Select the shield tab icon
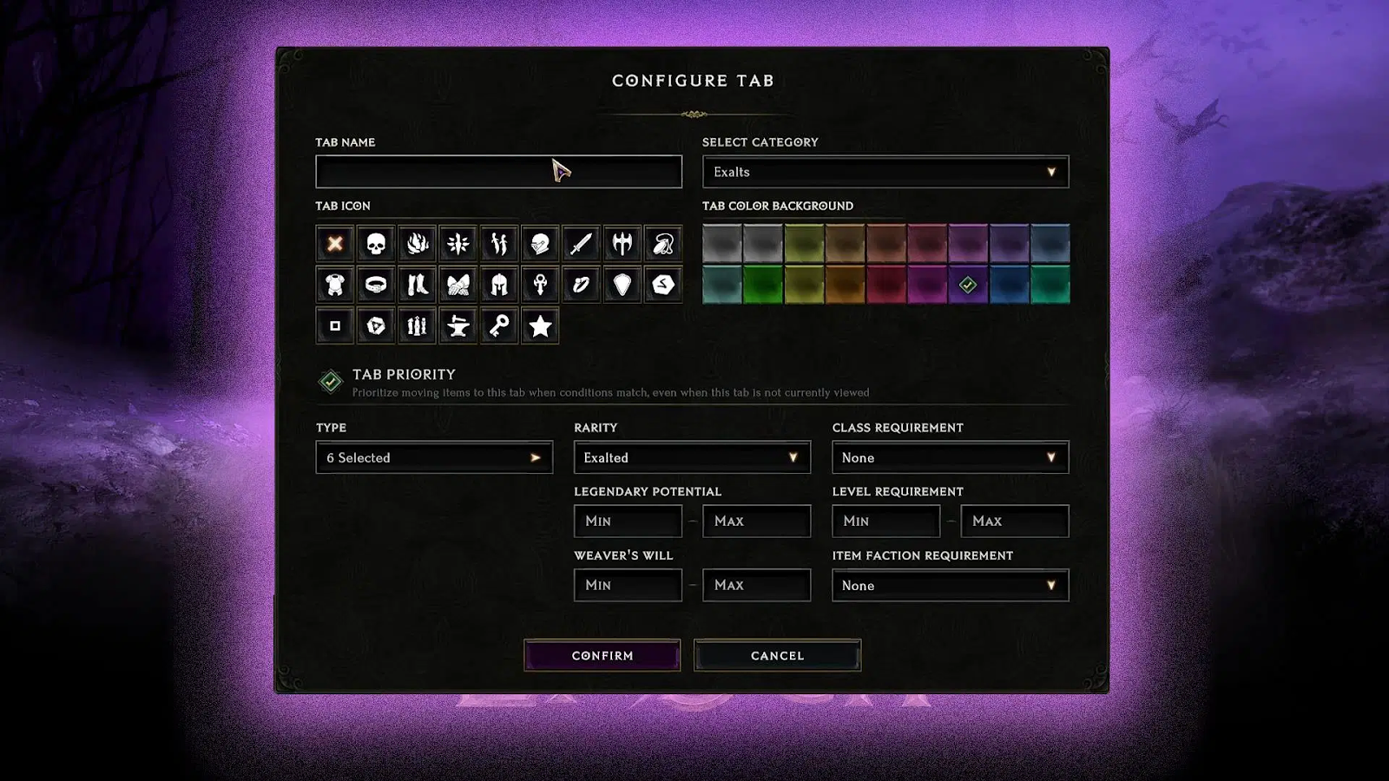1389x781 pixels. pyautogui.click(x=622, y=285)
